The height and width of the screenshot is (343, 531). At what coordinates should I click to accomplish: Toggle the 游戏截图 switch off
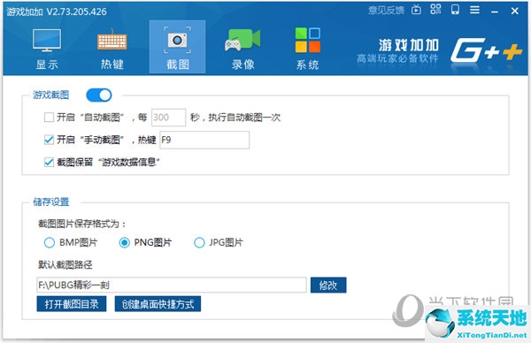click(99, 95)
